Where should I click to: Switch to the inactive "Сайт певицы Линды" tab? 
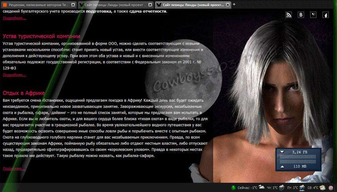click(115, 5)
